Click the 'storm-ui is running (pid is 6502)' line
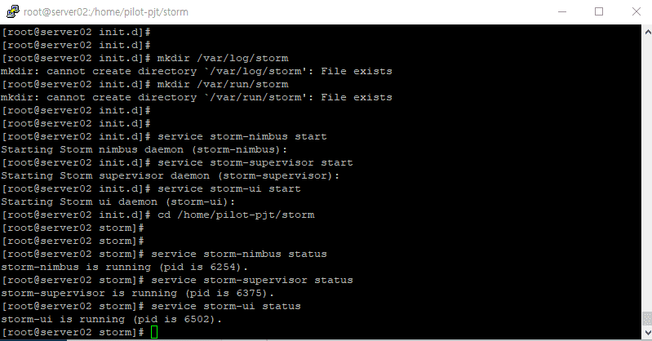 pyautogui.click(x=112, y=319)
